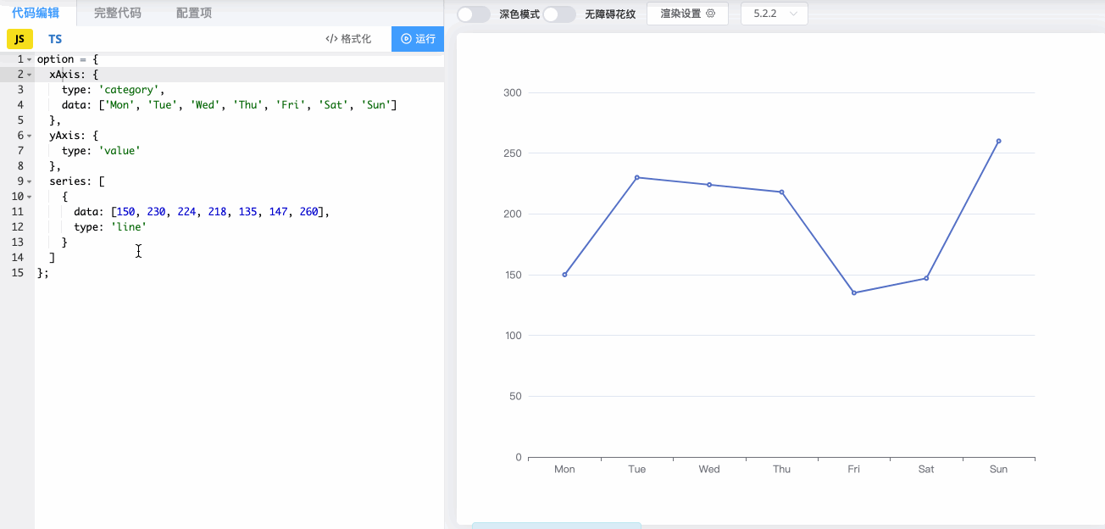Click the 格式化 code format button

tap(348, 39)
